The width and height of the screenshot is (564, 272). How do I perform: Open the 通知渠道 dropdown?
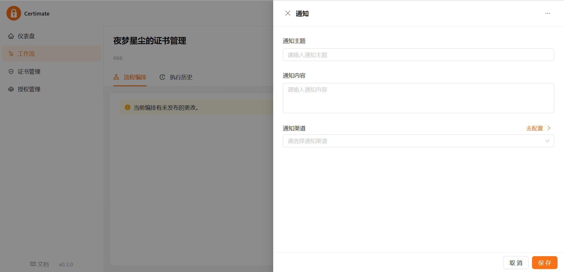point(414,141)
